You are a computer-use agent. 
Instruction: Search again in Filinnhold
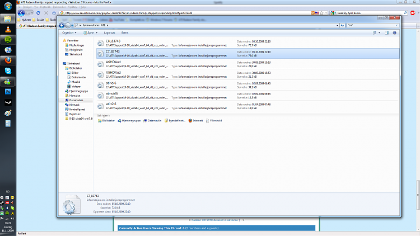tap(214, 121)
